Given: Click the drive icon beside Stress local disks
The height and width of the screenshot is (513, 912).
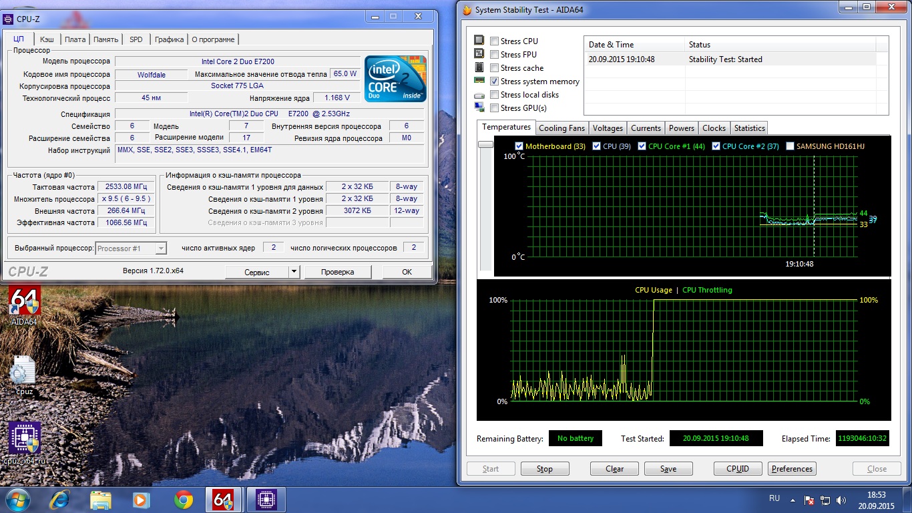Looking at the screenshot, I should tap(479, 95).
